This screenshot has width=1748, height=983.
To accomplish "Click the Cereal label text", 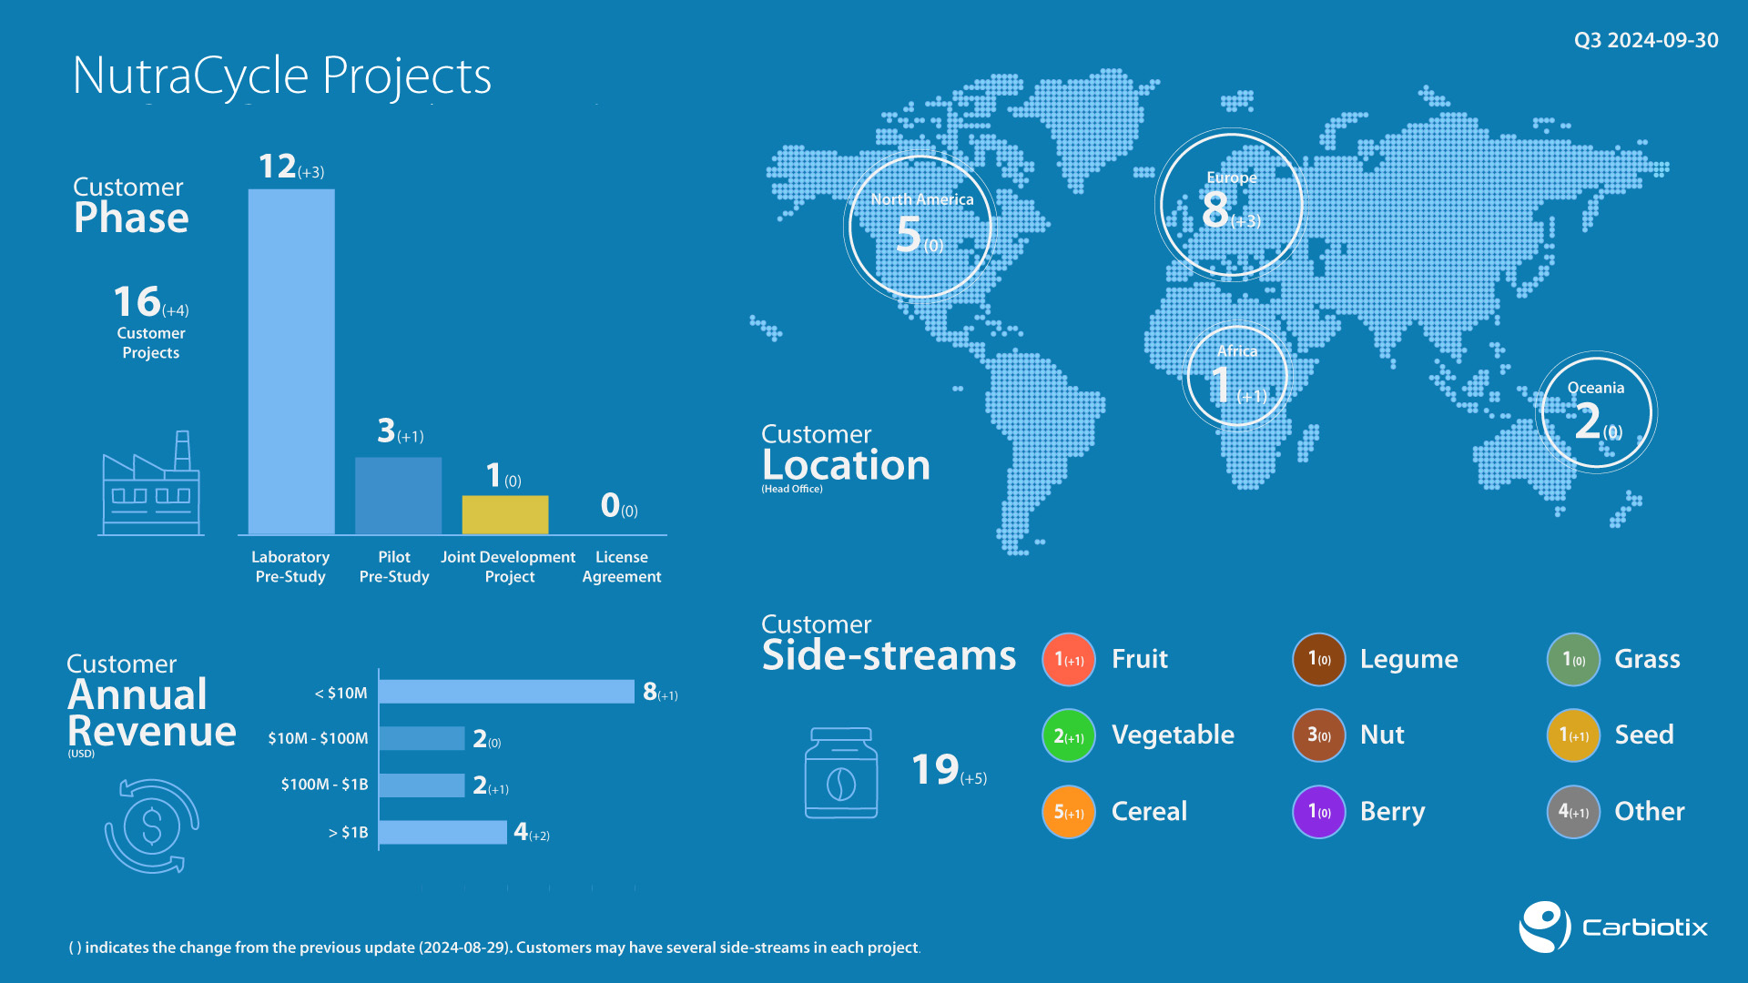I will pyautogui.click(x=1149, y=812).
